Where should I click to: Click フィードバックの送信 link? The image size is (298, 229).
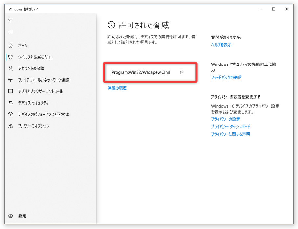pyautogui.click(x=226, y=77)
